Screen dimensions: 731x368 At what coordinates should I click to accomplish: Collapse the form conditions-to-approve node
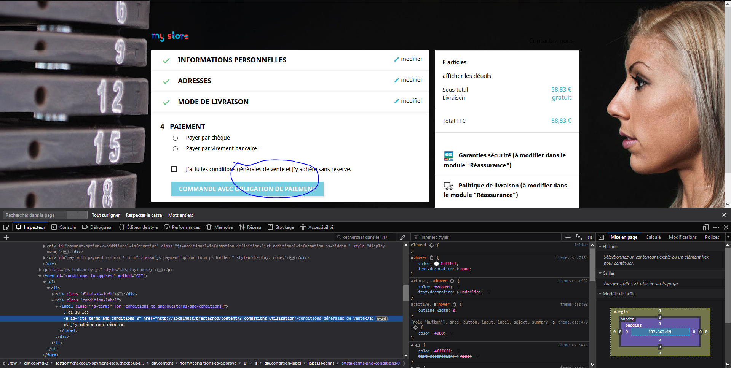[x=40, y=276]
